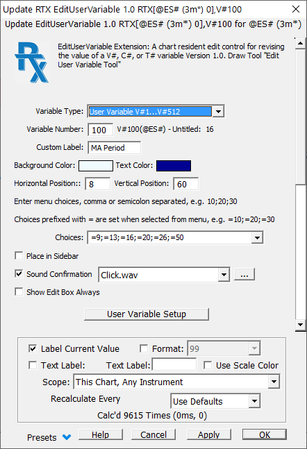The height and width of the screenshot is (449, 307).
Task: Click the scrollbar up arrow
Action: pyautogui.click(x=301, y=44)
